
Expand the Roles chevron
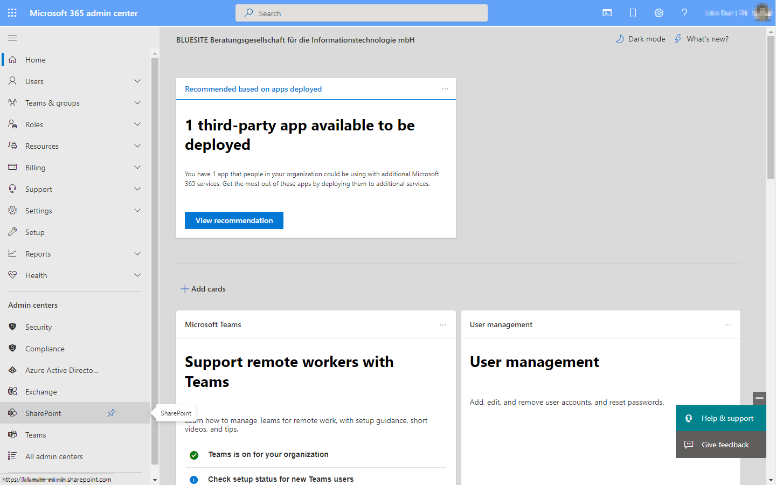click(137, 124)
